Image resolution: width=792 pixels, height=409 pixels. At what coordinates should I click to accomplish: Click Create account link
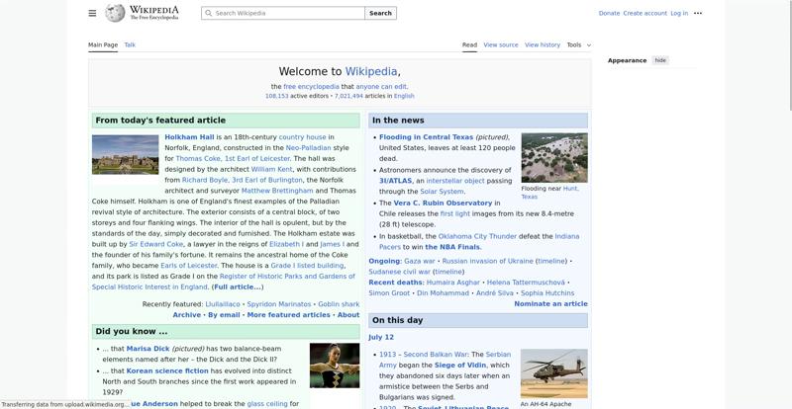coord(645,13)
